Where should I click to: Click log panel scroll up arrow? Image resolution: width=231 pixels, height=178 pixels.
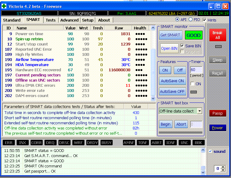[203, 150]
